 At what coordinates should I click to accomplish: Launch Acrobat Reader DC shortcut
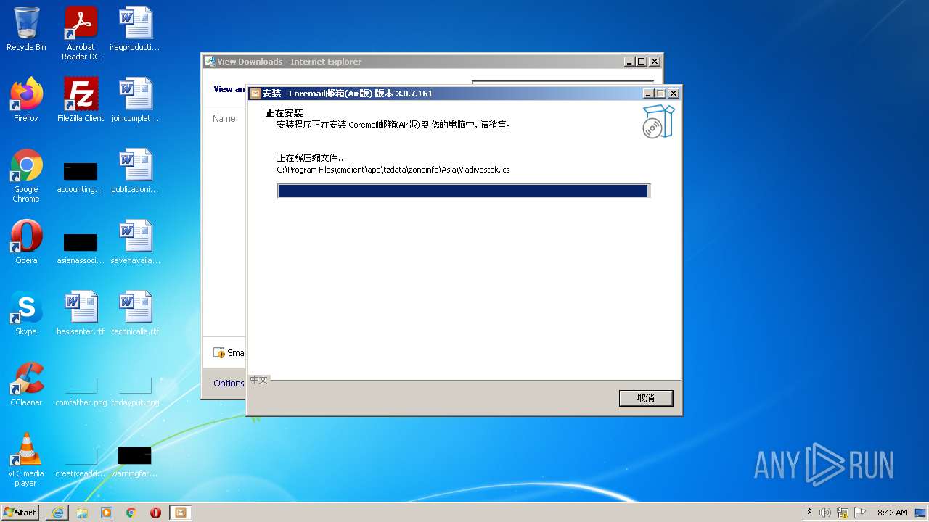(x=81, y=33)
